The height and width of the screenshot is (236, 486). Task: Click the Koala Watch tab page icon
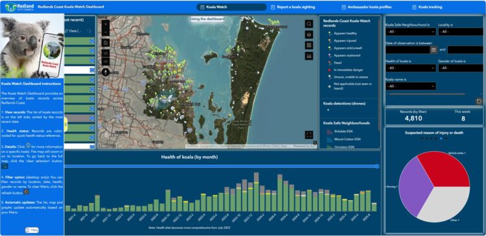(x=202, y=7)
